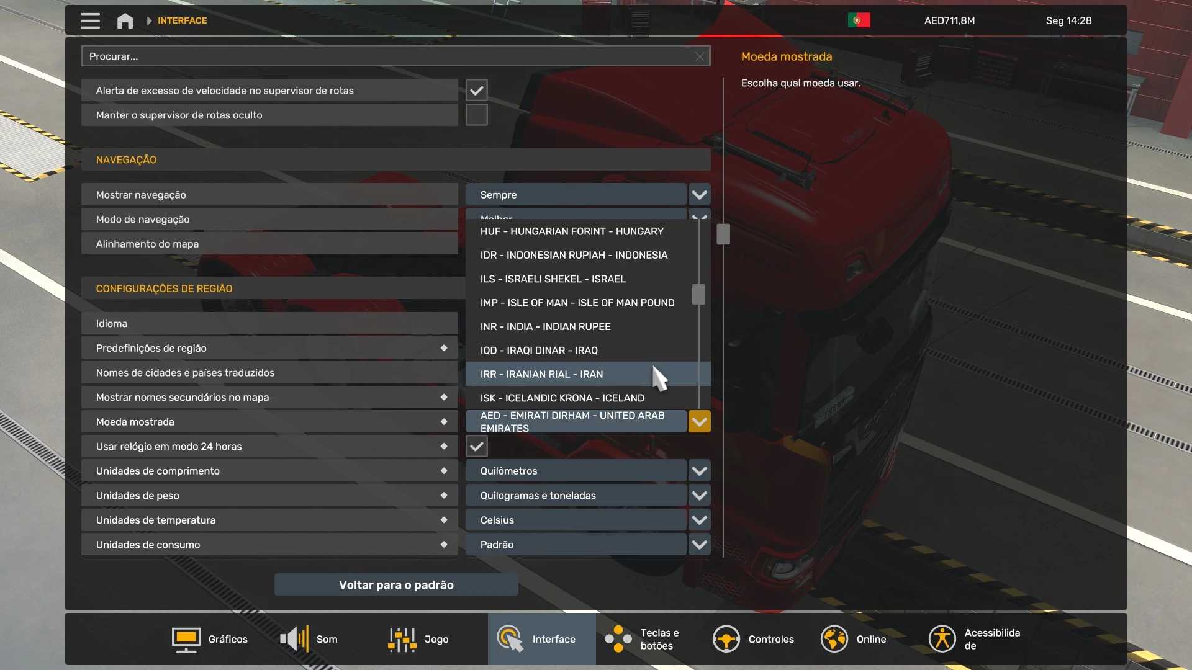The width and height of the screenshot is (1192, 670).
Task: Open Online globe icon
Action: coord(834,639)
